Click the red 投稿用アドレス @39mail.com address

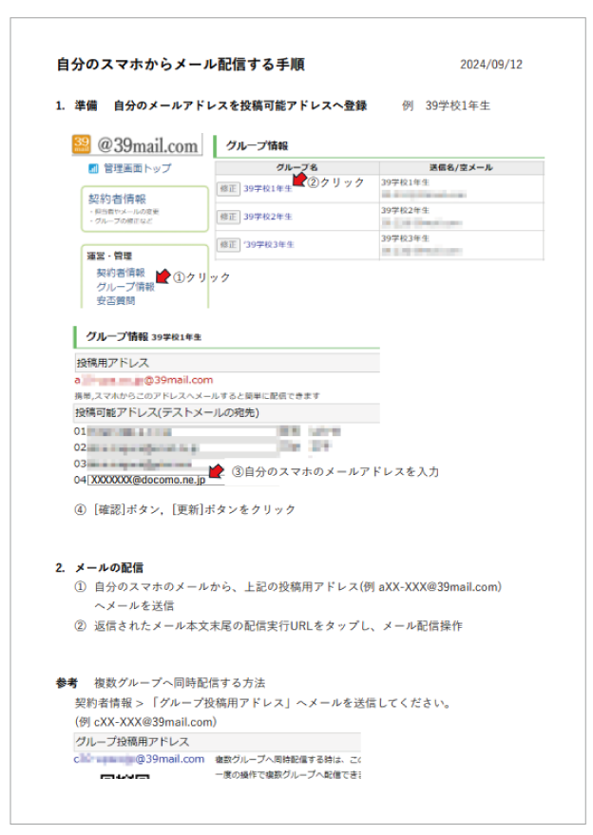pos(143,380)
